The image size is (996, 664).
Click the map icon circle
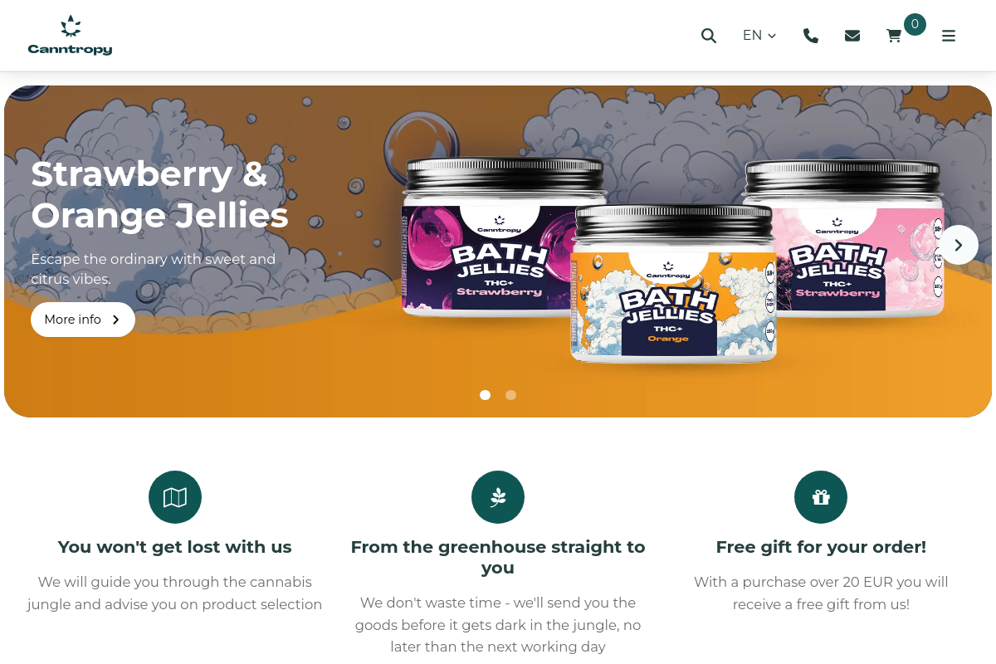coord(175,497)
